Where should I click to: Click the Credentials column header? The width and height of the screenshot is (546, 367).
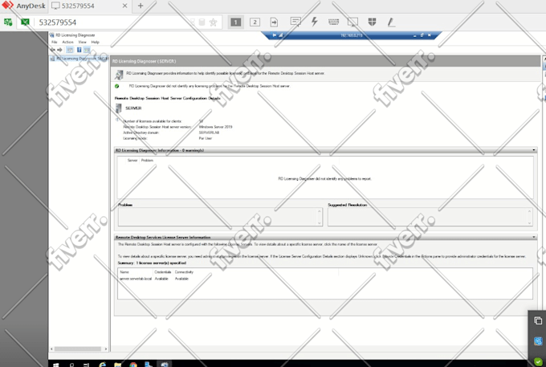pos(163,272)
